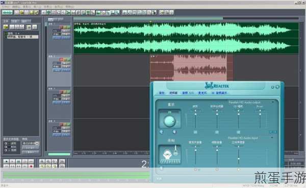306x188 pixels.
Task: Click the 3D audio tab in Realtek panel
Action: tap(219, 93)
